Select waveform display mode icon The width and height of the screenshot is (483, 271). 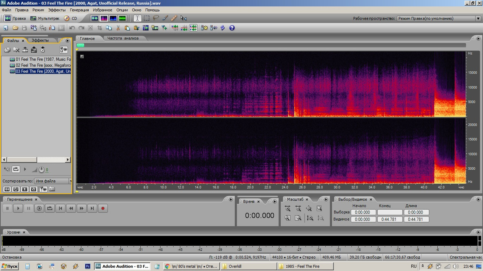pos(95,18)
